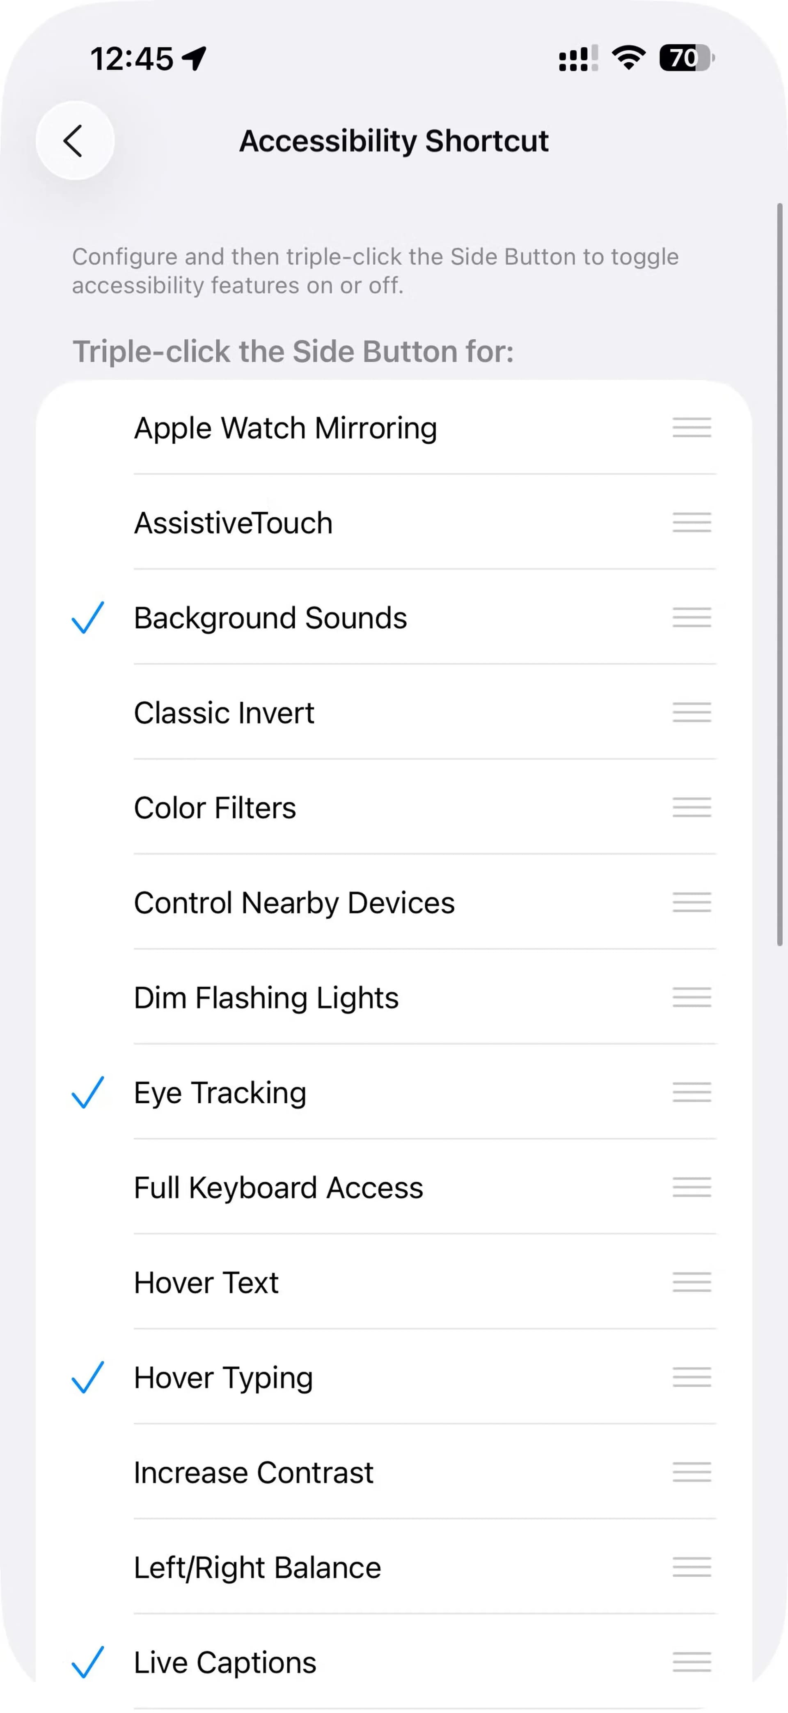This screenshot has height=1713, width=788.
Task: Tap reorder handle for Apple Watch Mirroring
Action: tap(691, 427)
